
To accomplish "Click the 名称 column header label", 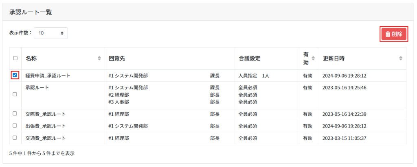I will tap(31, 59).
